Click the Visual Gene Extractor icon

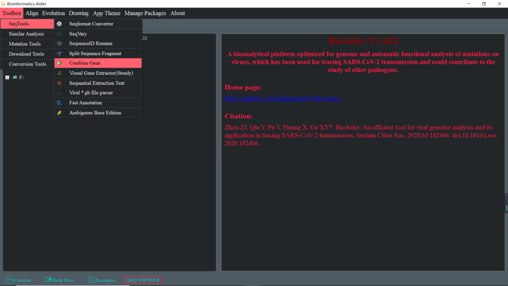pyautogui.click(x=59, y=73)
